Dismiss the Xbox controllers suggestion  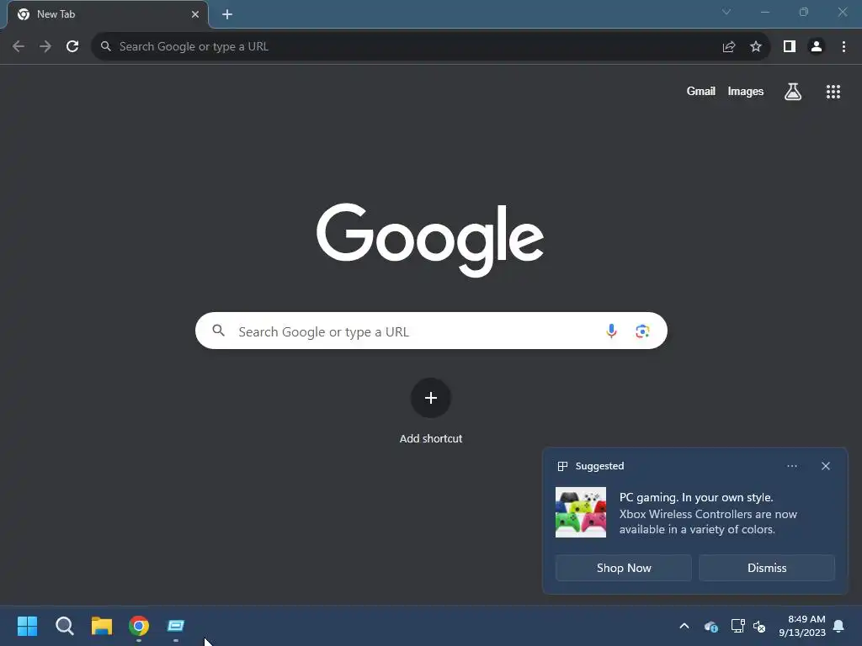[767, 568]
